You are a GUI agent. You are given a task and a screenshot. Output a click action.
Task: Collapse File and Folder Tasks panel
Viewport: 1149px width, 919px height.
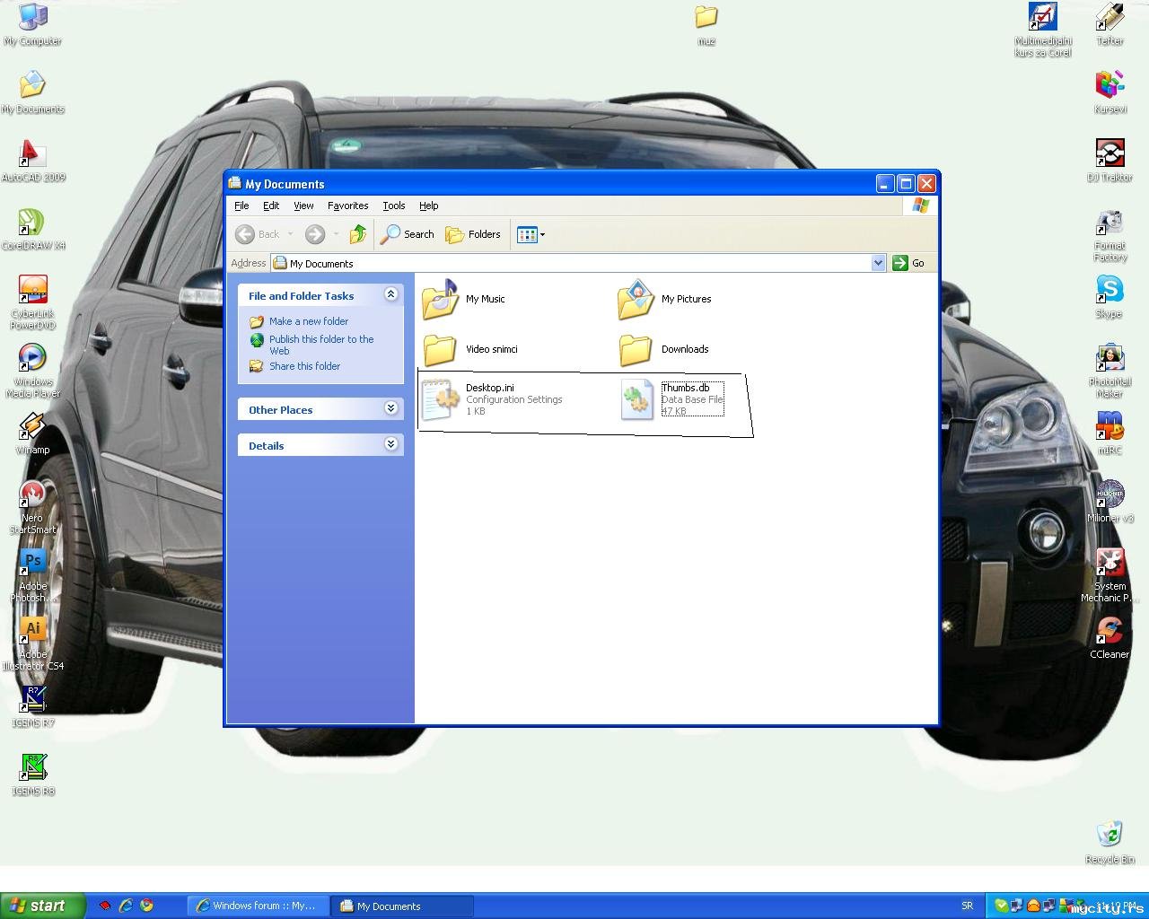coord(390,294)
